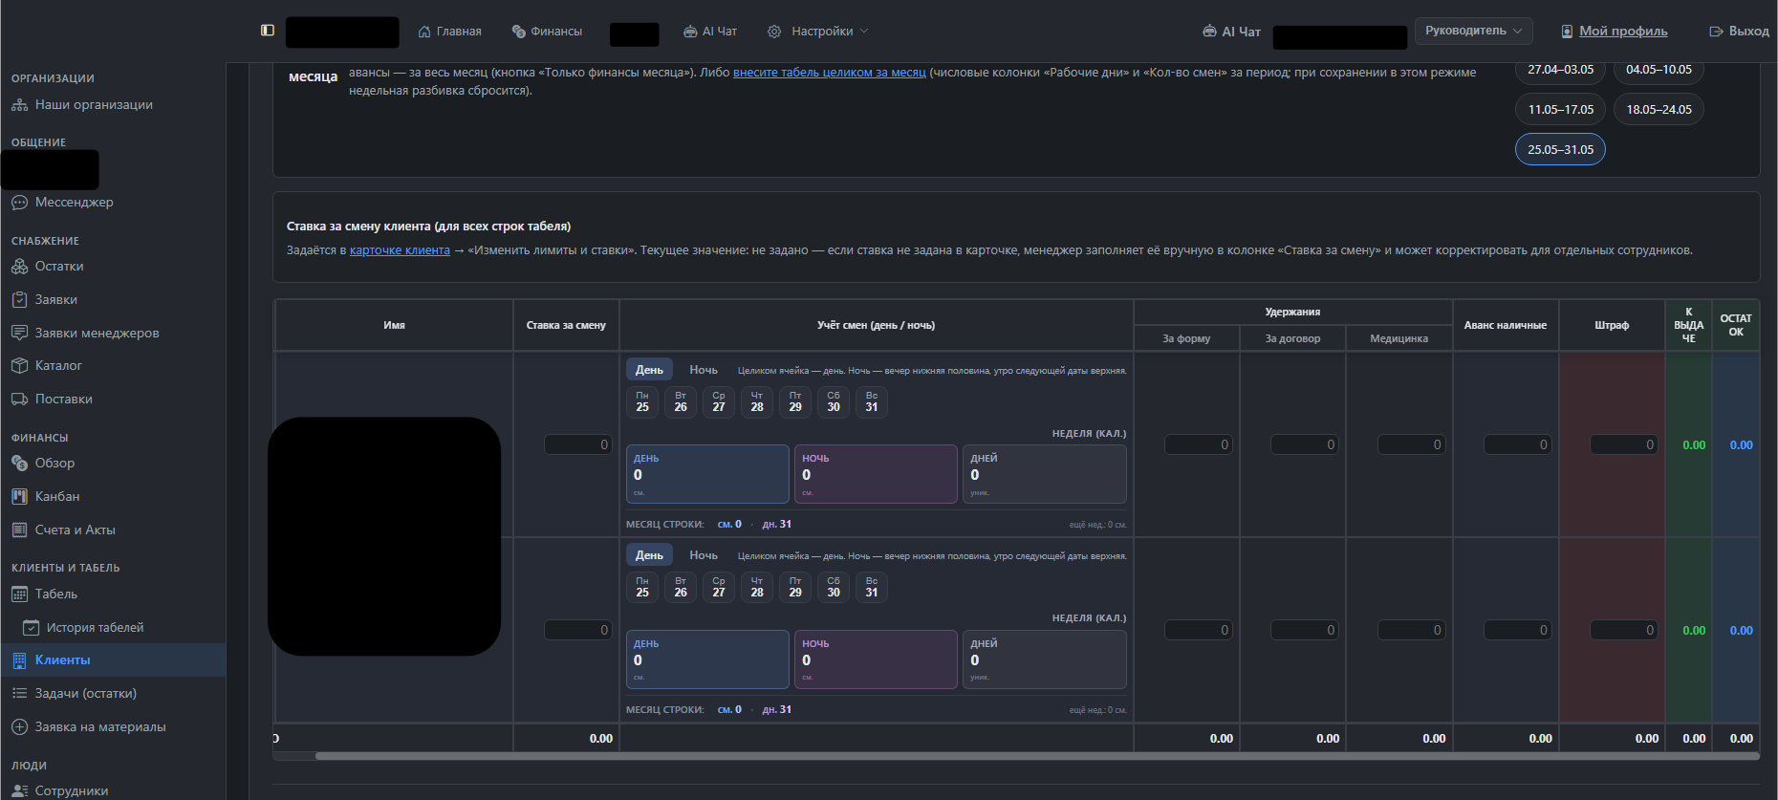The height and width of the screenshot is (800, 1778).
Task: Click the Заявки менеджеров icon
Action: pos(19,333)
